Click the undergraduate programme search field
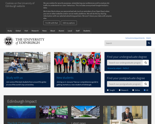This screenshot has width=155, height=124. click(x=125, y=63)
